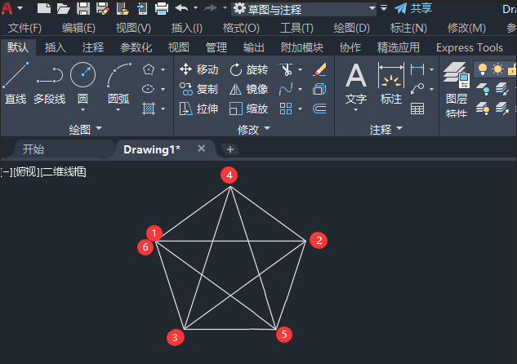Open the Quick Access customize dropdown
The width and height of the screenshot is (517, 364).
pos(384,7)
